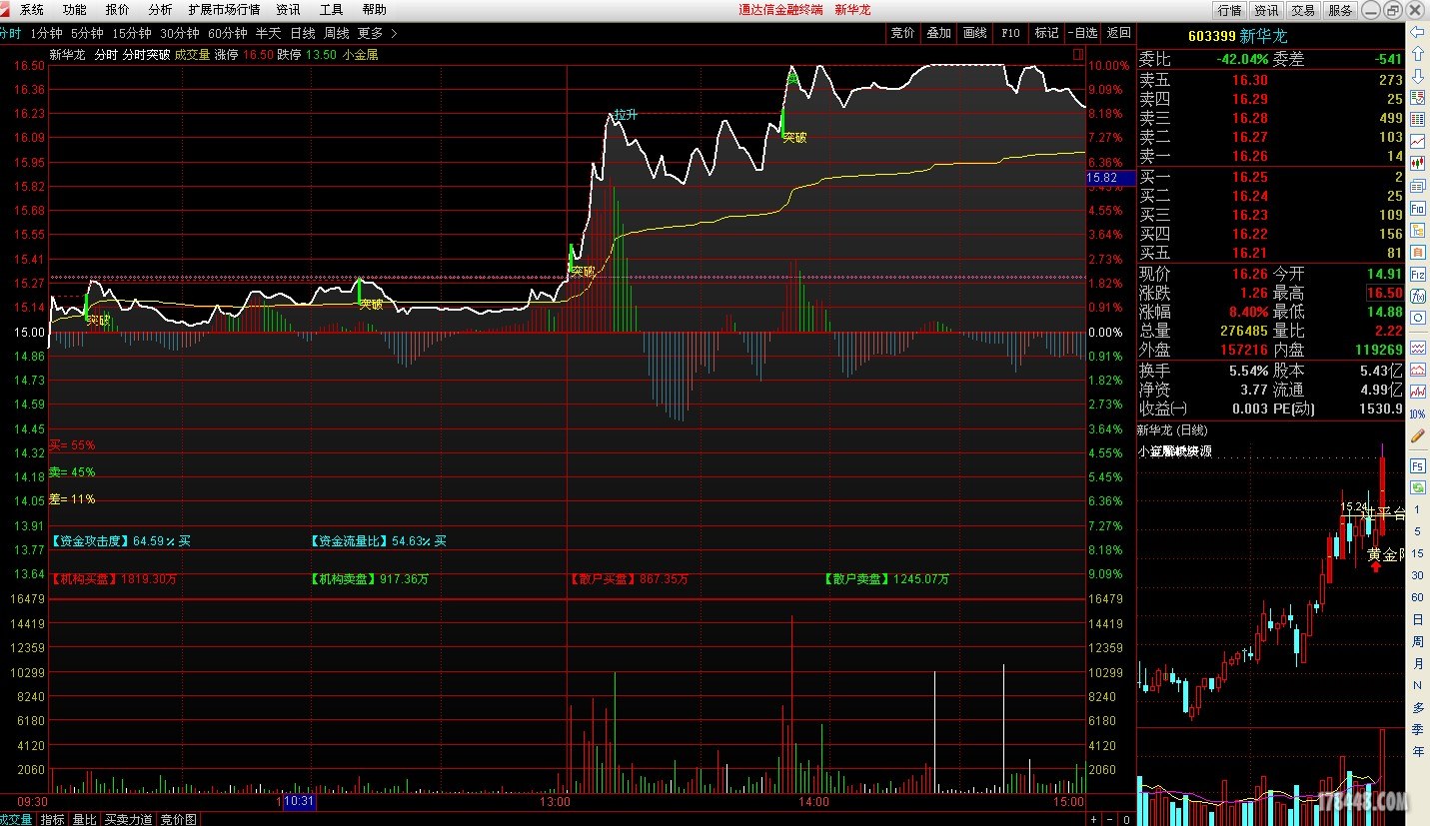This screenshot has width=1430, height=826.
Task: Switch to the 60分钟 period
Action: [x=228, y=33]
